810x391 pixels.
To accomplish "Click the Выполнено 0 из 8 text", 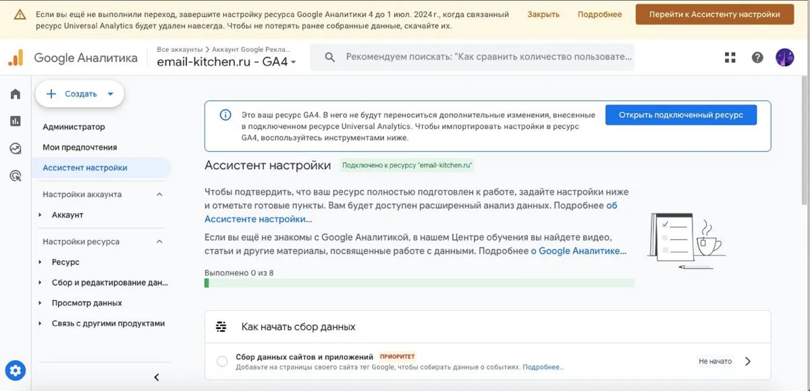I will click(239, 273).
